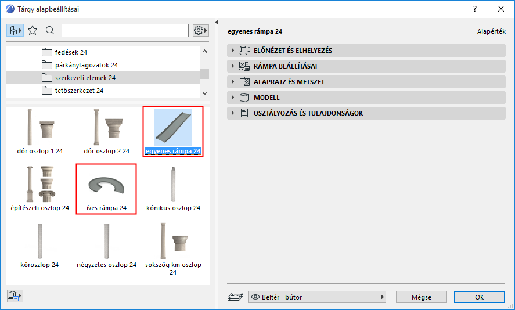
Task: Click the library search input field
Action: coord(125,31)
